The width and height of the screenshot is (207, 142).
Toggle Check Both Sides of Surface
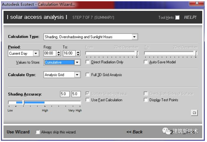[146, 93]
